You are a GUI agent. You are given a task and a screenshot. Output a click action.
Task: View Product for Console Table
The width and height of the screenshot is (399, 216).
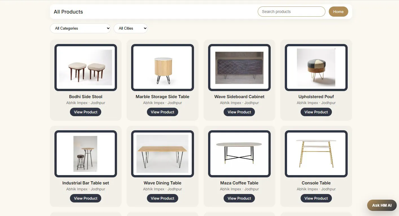coord(316,198)
